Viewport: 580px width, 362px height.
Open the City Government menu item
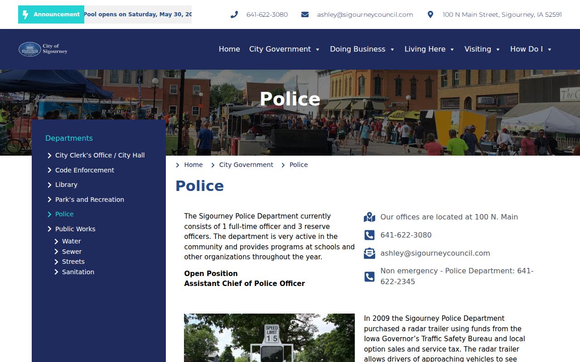click(x=280, y=49)
